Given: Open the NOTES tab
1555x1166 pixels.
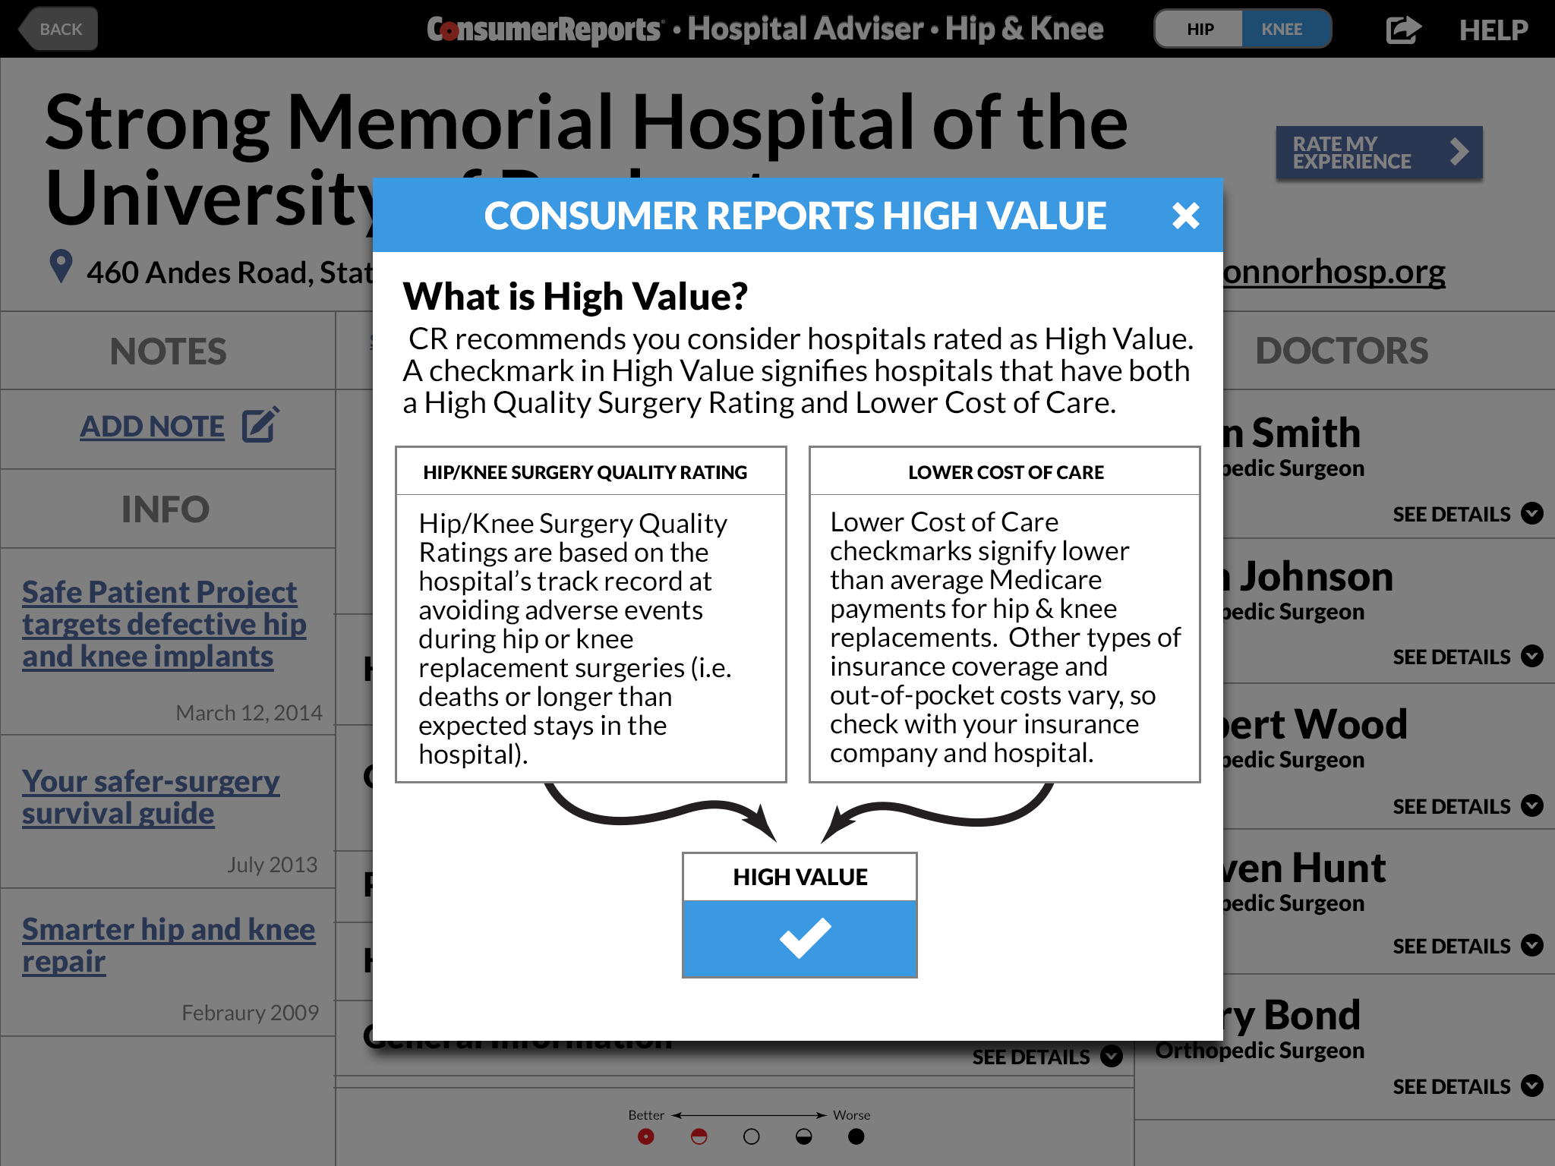Looking at the screenshot, I should [168, 348].
